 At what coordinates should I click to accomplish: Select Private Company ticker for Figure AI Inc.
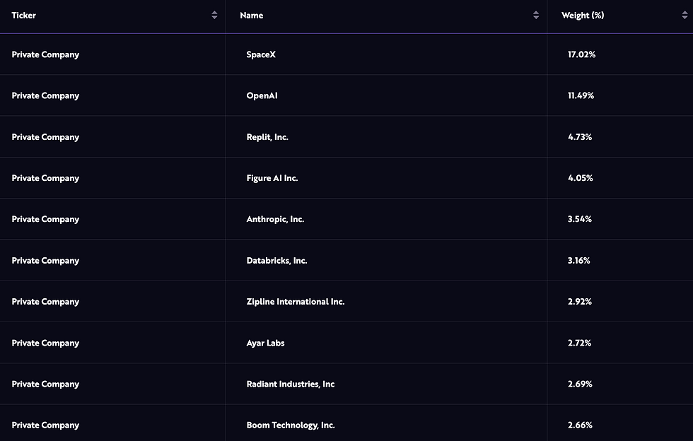pyautogui.click(x=45, y=179)
